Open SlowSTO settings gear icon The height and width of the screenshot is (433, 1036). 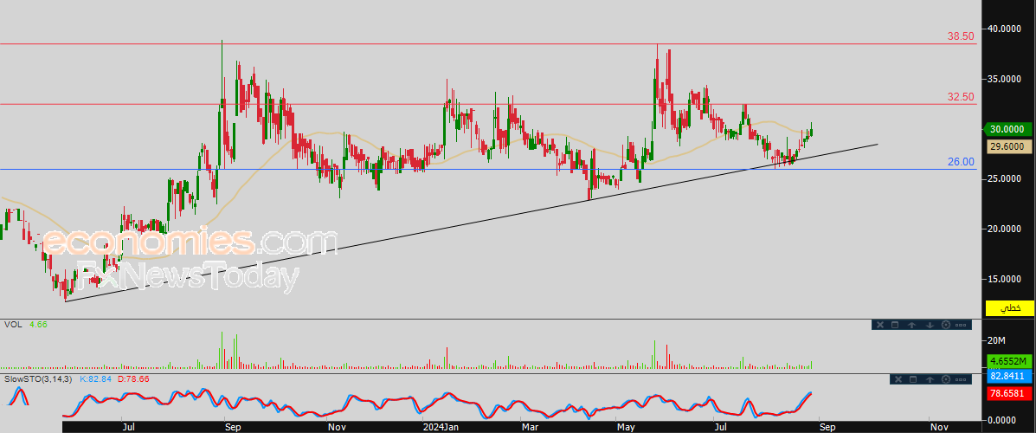[945, 379]
